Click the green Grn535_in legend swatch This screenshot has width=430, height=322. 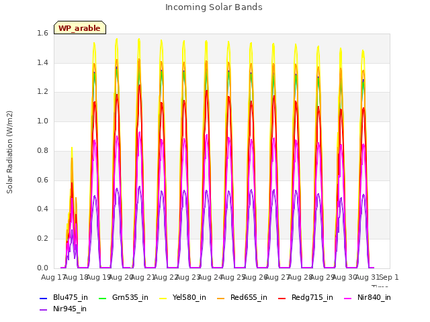point(102,298)
